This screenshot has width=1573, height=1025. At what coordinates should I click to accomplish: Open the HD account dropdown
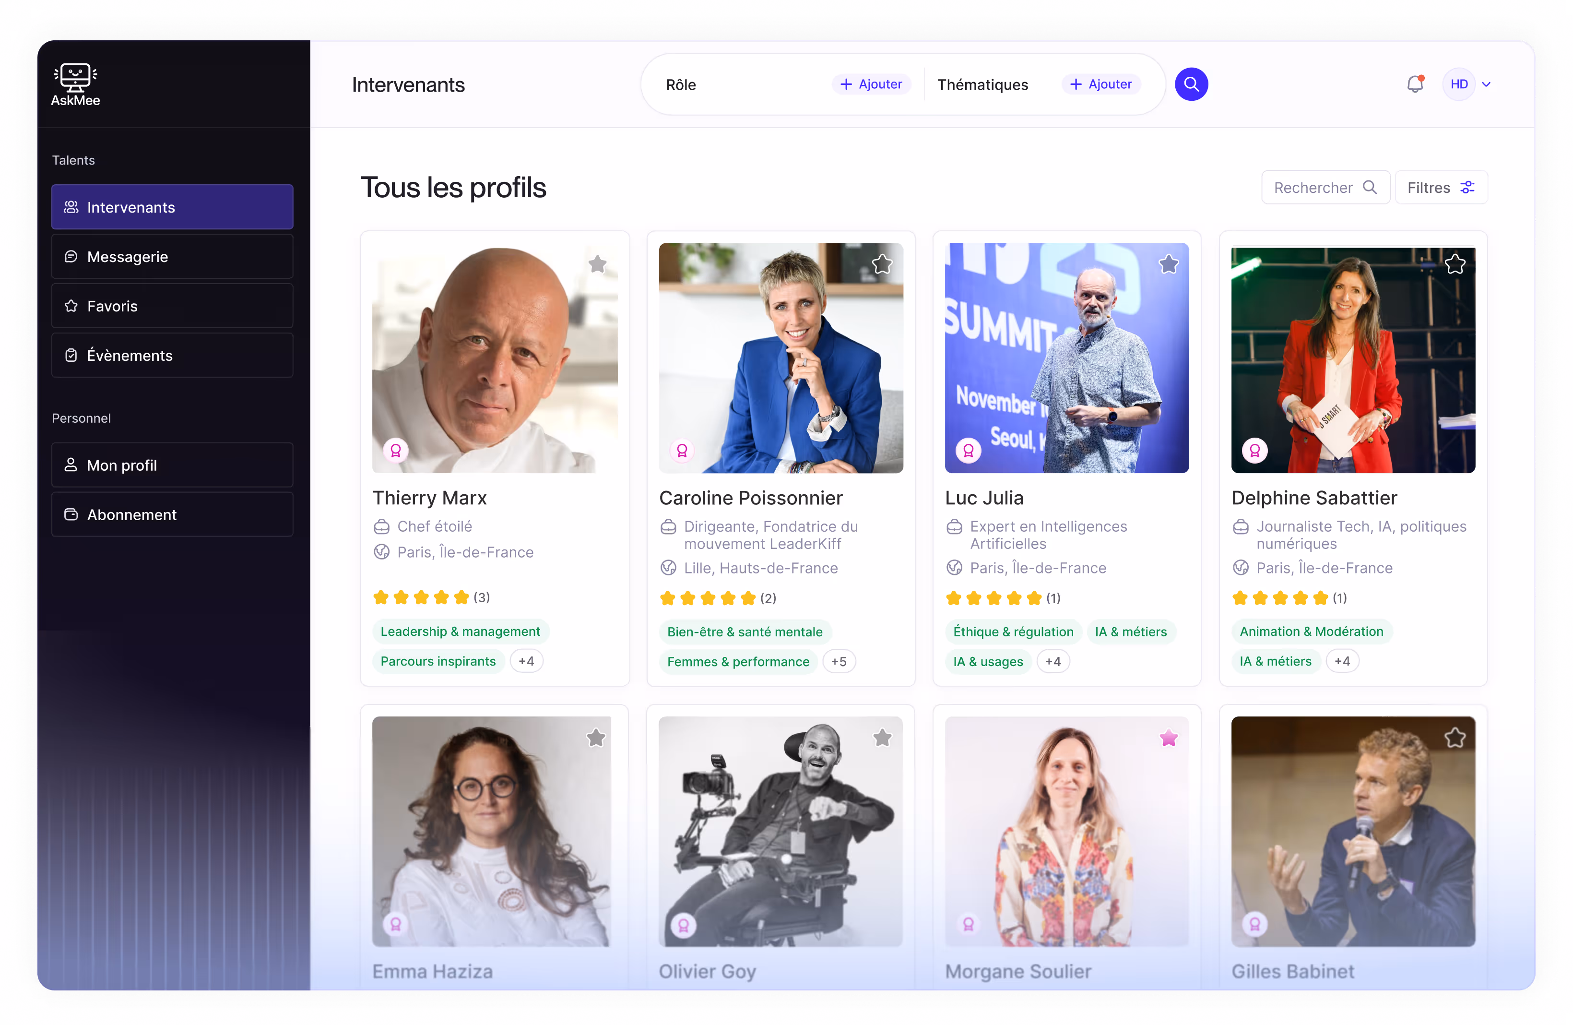coord(1467,84)
